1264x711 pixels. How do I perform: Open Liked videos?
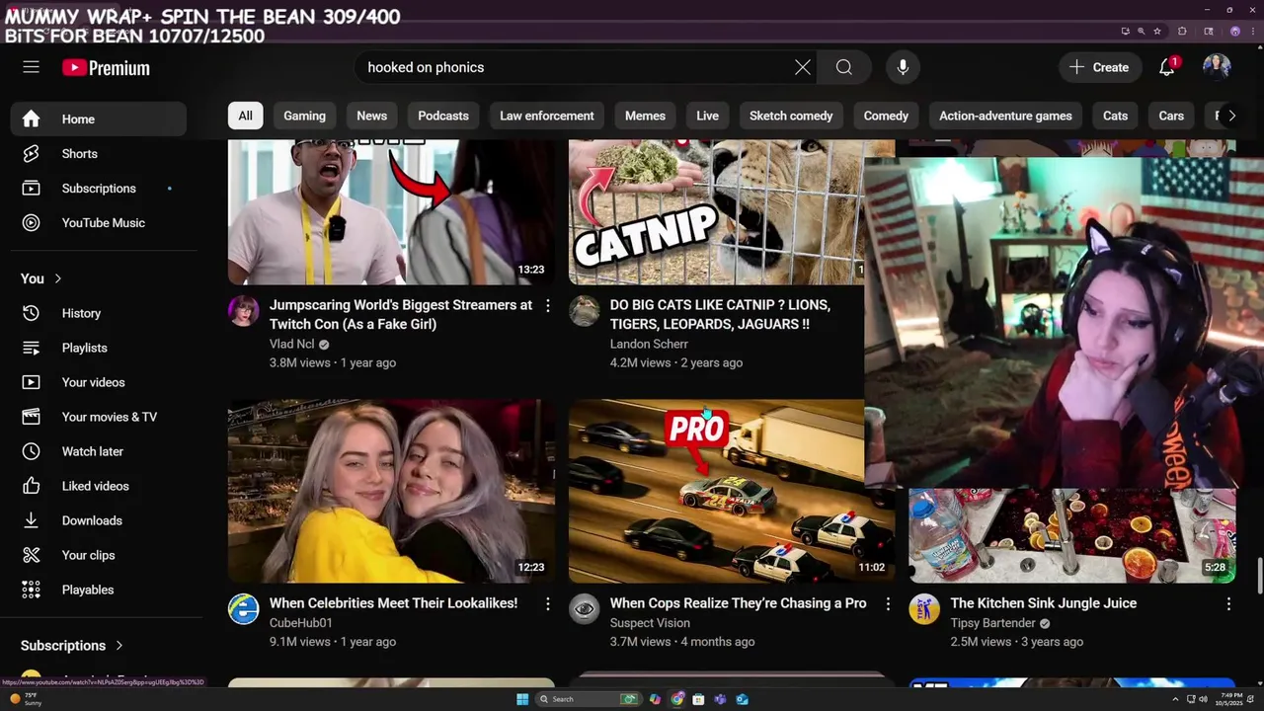click(99, 486)
